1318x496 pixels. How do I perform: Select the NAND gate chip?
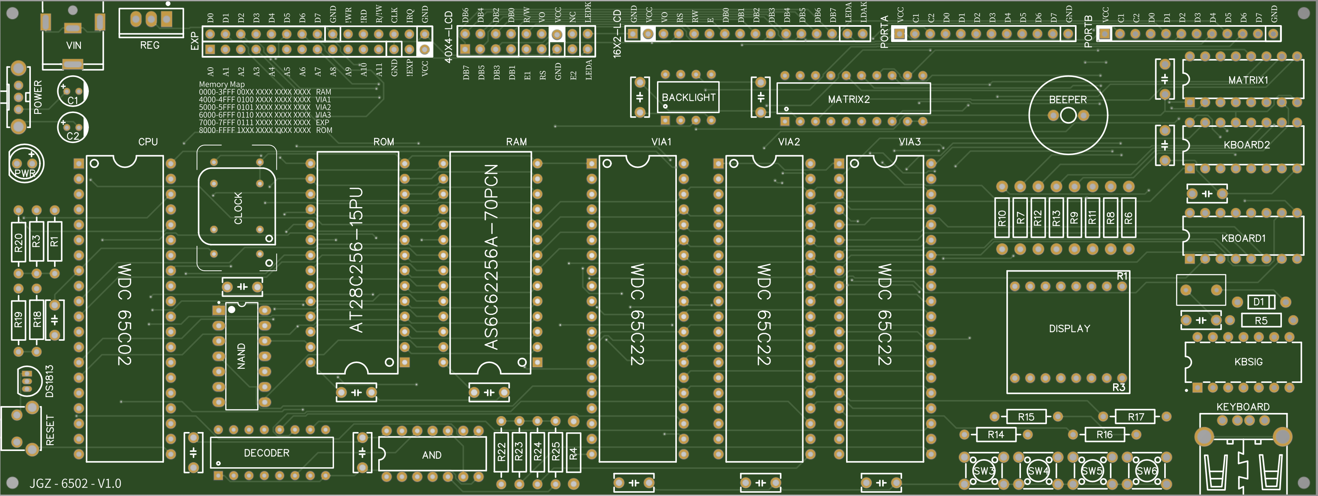click(241, 356)
